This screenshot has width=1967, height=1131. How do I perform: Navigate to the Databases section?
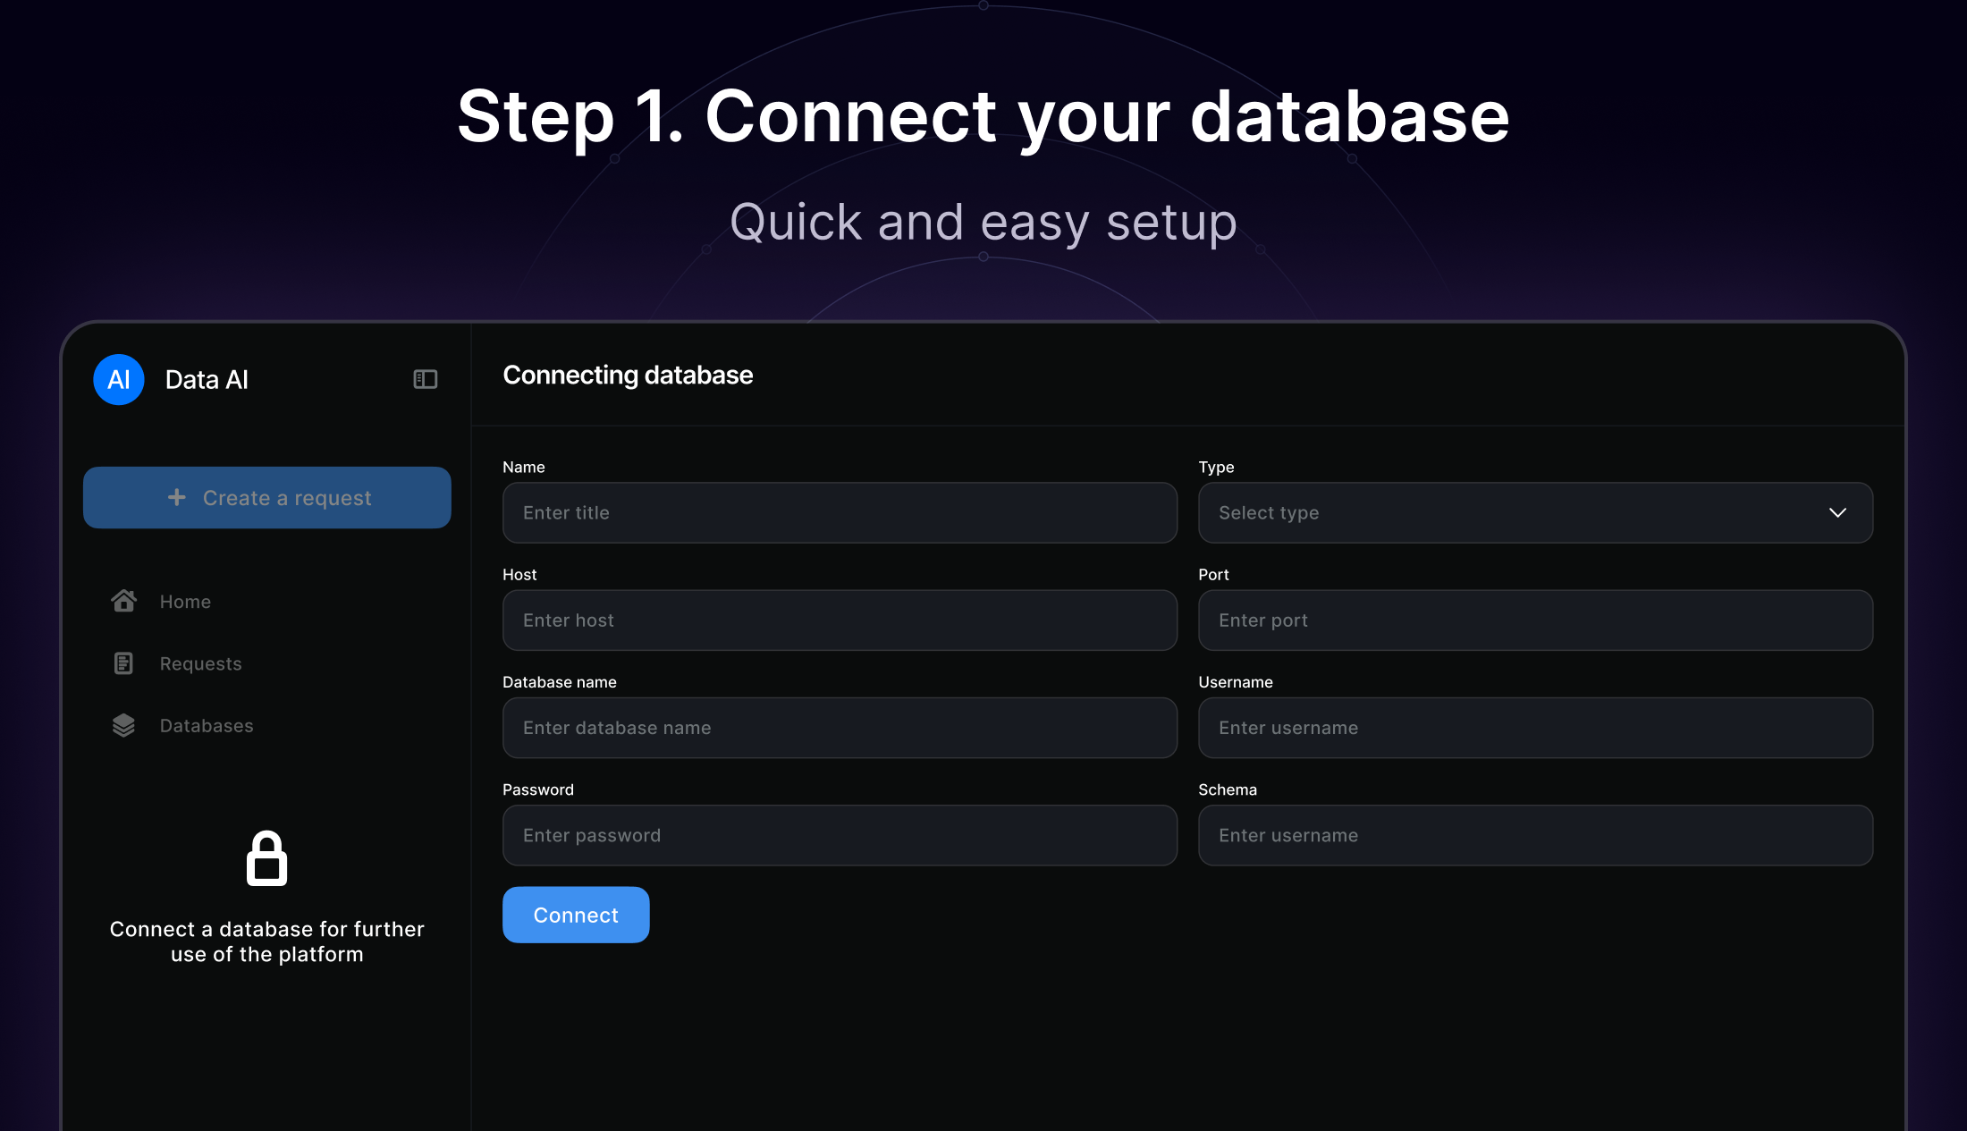pyautogui.click(x=207, y=726)
